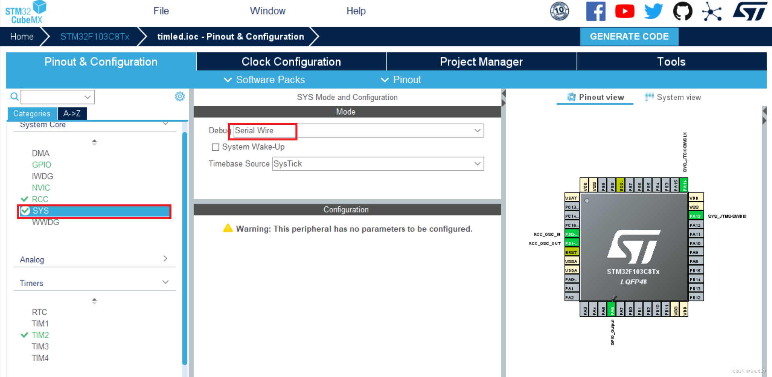Click the green PD0 RCC_OSC_IN pin
The width and height of the screenshot is (772, 377).
[572, 234]
